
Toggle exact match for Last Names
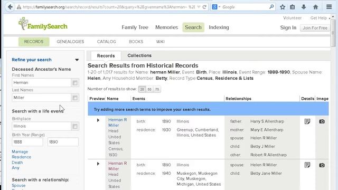click(75, 98)
